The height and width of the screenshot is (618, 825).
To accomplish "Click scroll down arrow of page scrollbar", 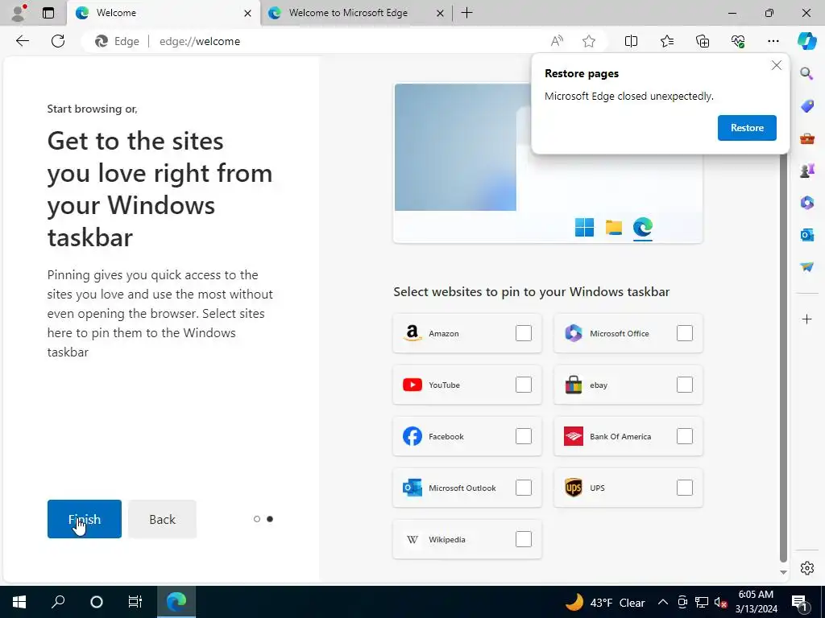I will pyautogui.click(x=783, y=572).
